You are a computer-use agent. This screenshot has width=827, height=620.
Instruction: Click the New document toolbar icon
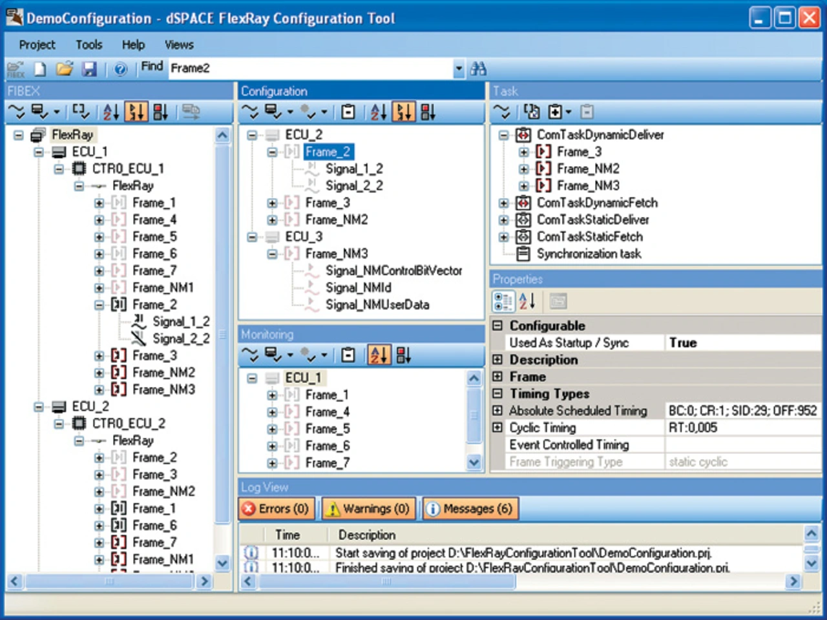click(x=40, y=68)
